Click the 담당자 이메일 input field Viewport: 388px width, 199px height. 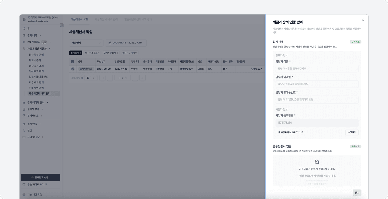317,84
